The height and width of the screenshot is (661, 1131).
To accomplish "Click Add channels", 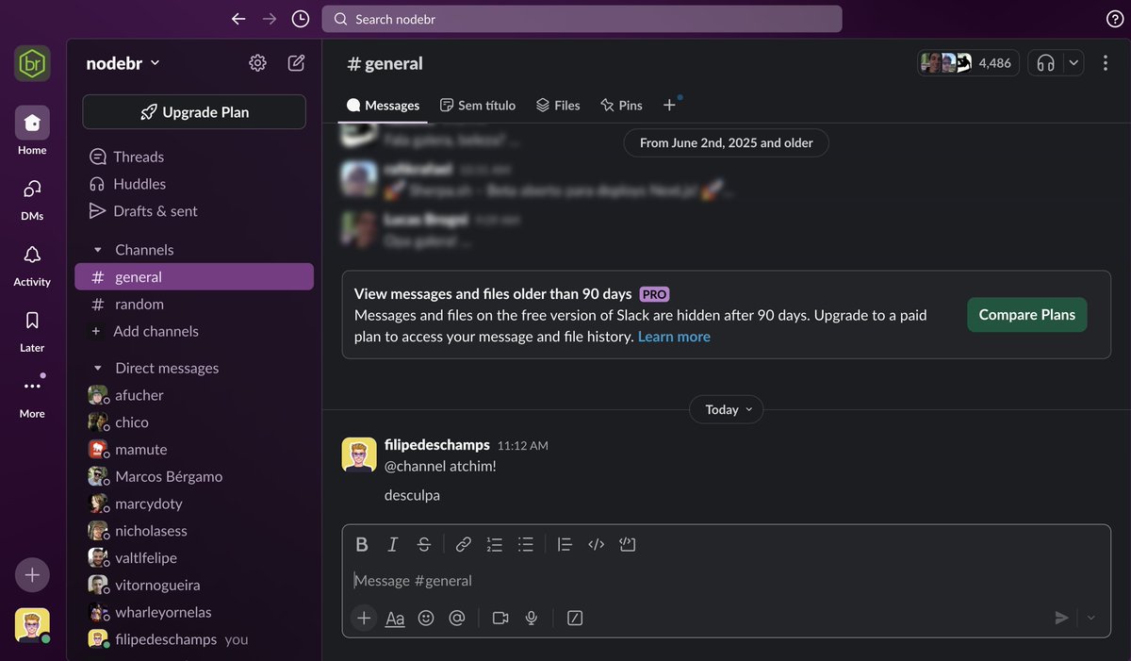I will click(194, 331).
